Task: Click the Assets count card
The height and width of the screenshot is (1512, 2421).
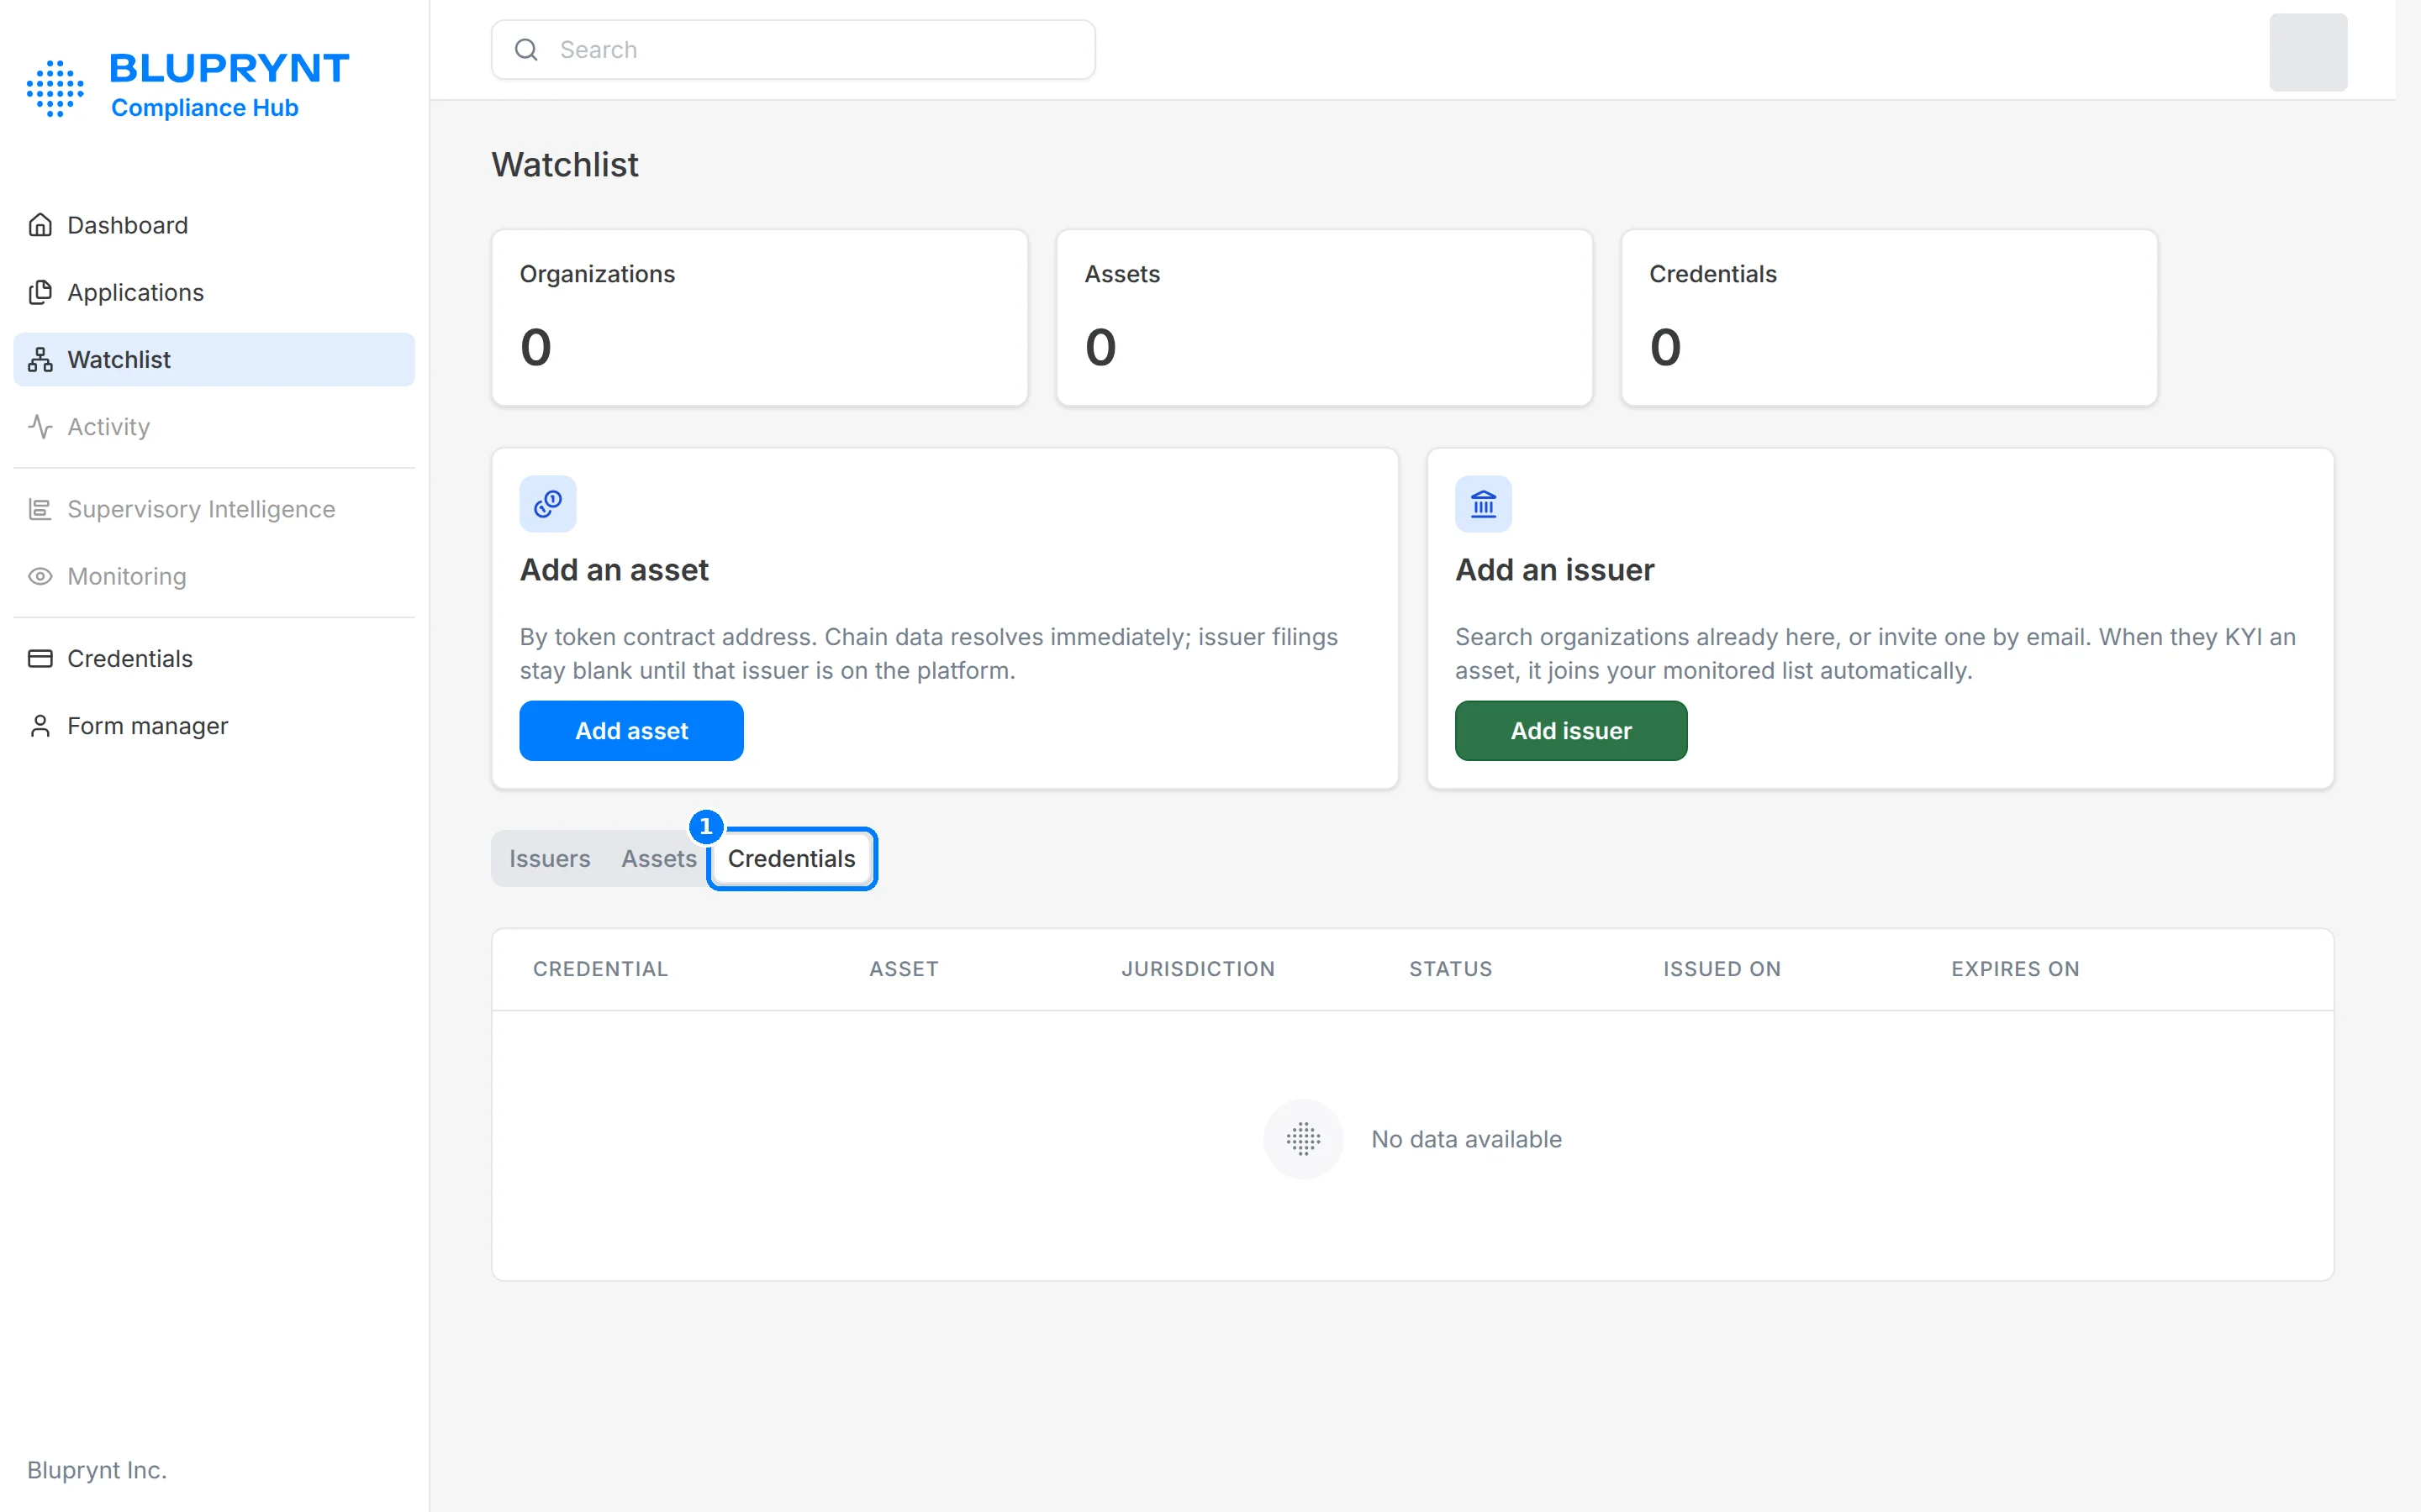Action: tap(1323, 318)
